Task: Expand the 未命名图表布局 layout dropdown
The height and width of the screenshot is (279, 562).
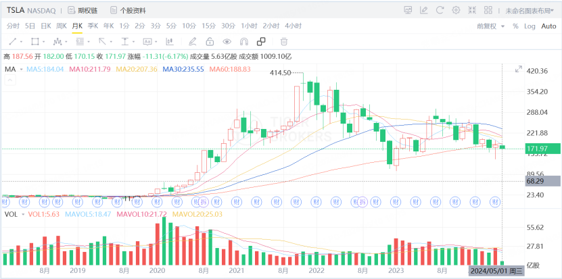Action: coord(530,10)
